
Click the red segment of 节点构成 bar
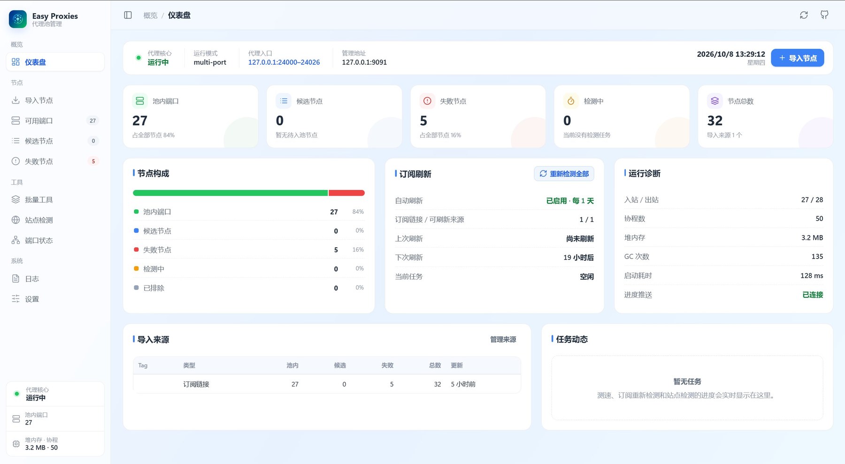tap(346, 193)
